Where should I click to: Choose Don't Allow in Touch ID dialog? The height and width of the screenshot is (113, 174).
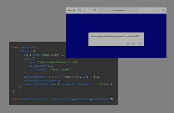pos(130,44)
